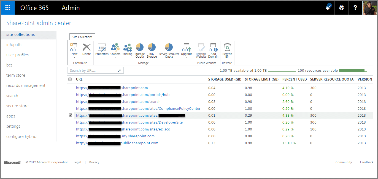Click the 13.10 % percent used value
The width and height of the screenshot is (378, 179).
pos(289,143)
